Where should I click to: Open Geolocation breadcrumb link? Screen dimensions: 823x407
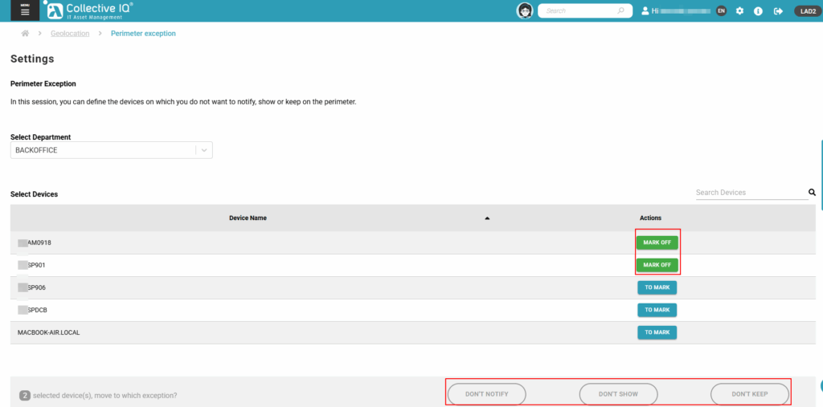coord(70,34)
